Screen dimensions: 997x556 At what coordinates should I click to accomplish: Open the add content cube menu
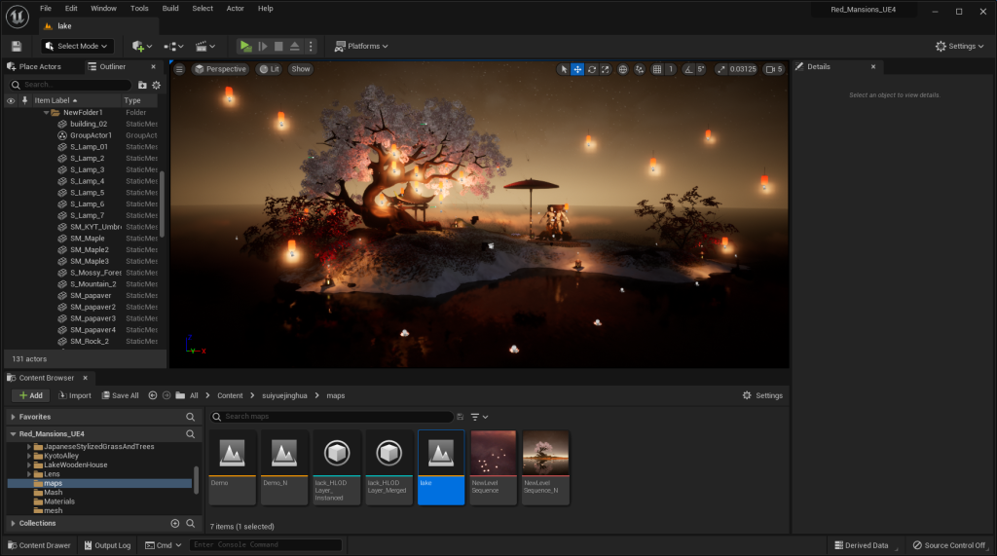click(142, 46)
